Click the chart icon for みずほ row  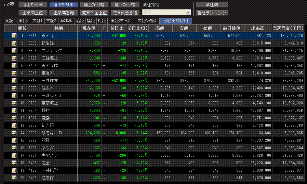[x=14, y=35]
